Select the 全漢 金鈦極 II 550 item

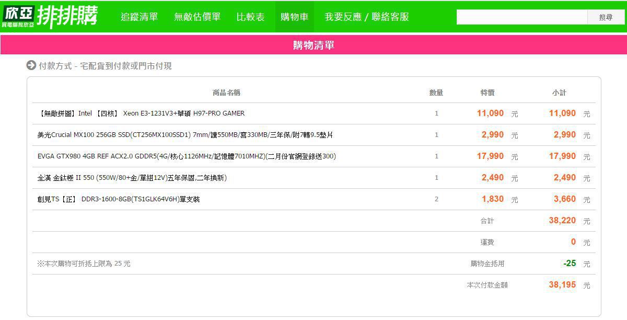click(132, 178)
